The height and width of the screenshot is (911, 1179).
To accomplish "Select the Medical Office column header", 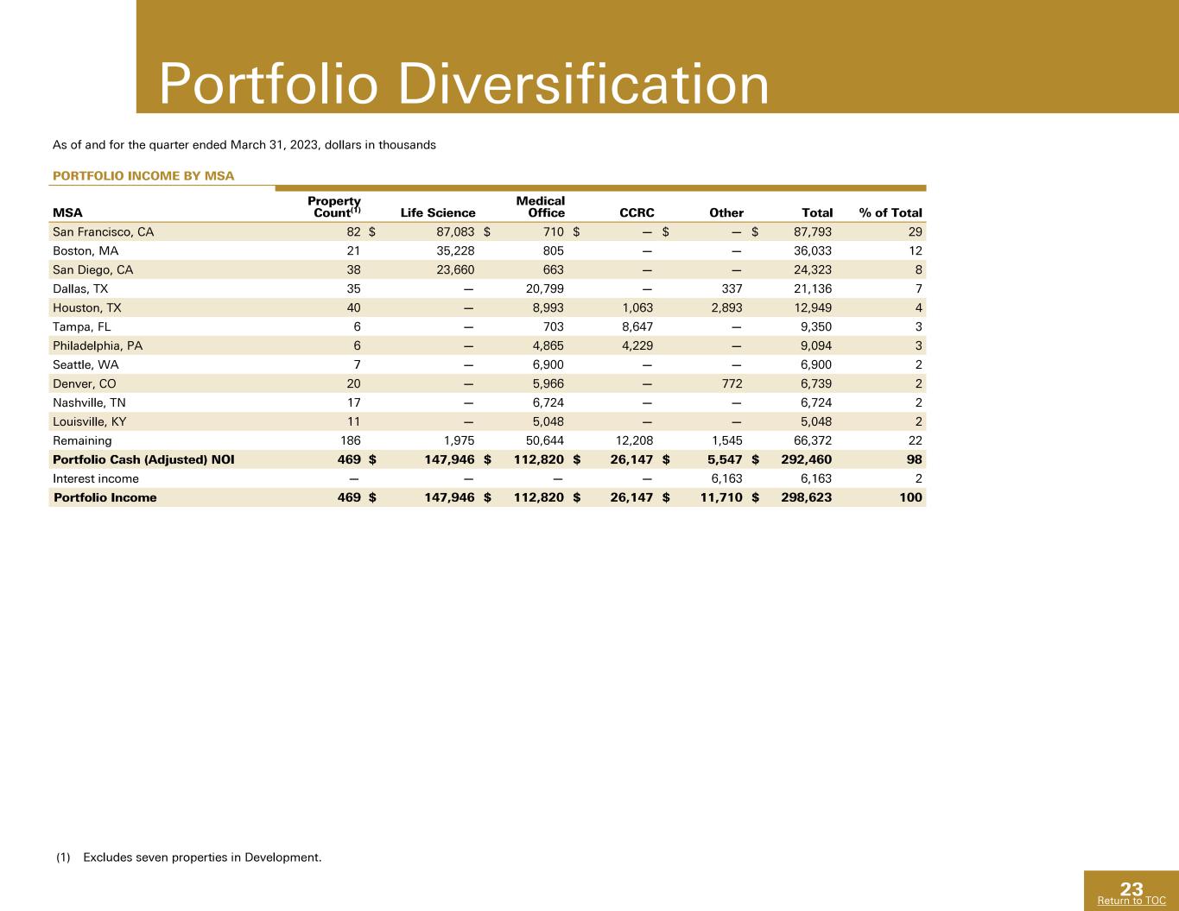I will (x=540, y=206).
